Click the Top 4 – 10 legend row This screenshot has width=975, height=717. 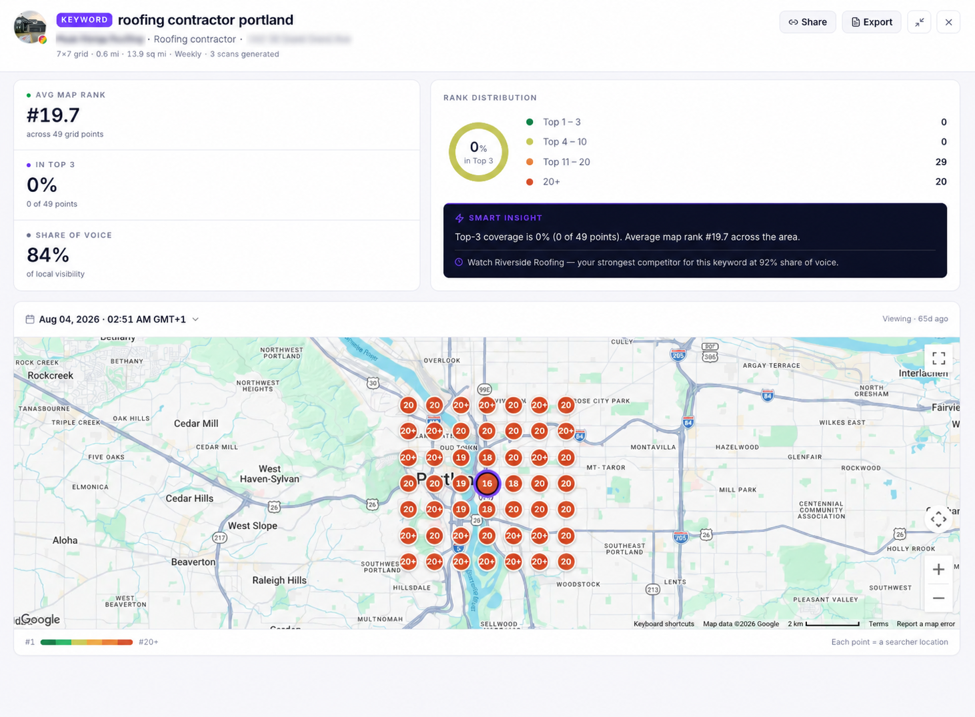tap(736, 142)
